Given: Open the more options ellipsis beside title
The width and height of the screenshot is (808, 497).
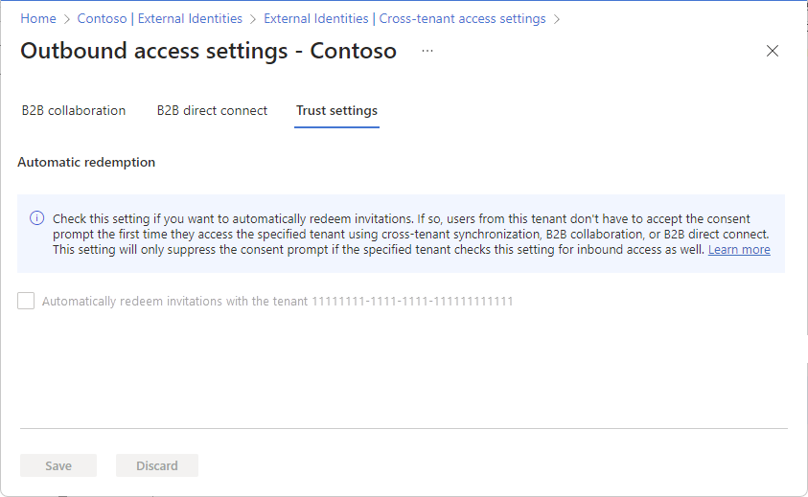Looking at the screenshot, I should pos(427,51).
